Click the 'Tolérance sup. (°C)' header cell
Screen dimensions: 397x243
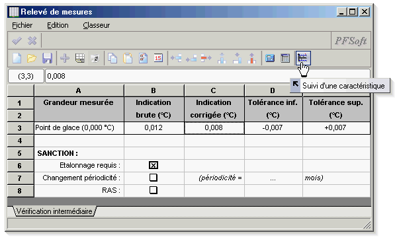click(336, 109)
